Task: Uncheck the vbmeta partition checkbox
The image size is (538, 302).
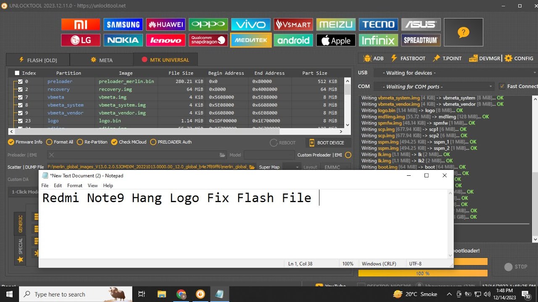Action: coord(20,97)
